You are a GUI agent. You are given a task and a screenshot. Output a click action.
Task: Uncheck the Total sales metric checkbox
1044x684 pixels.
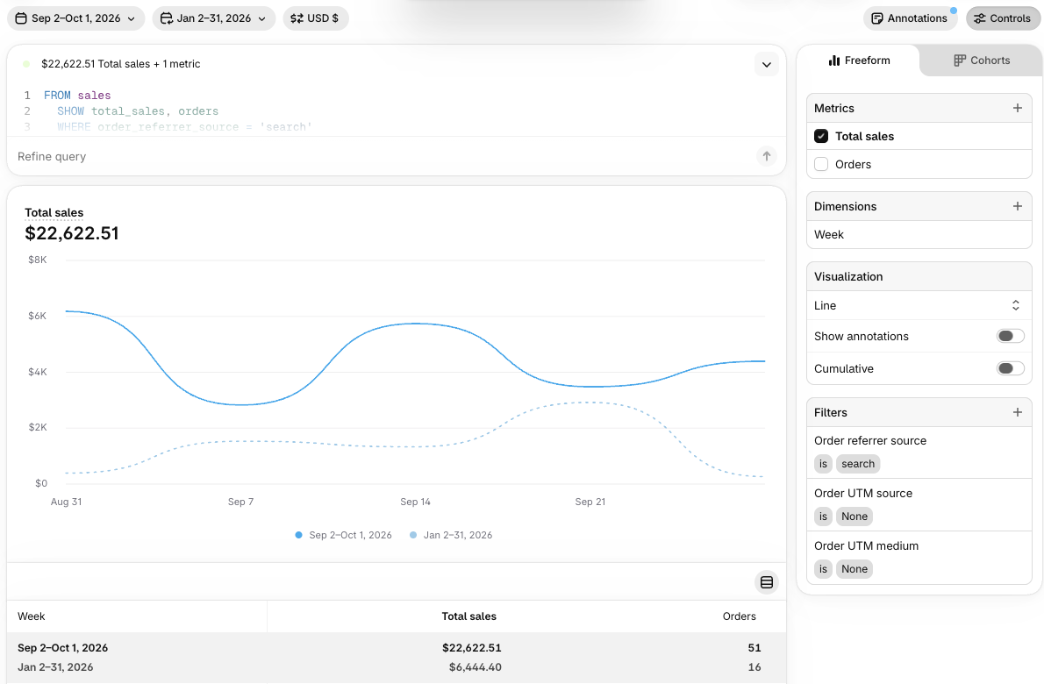click(821, 136)
